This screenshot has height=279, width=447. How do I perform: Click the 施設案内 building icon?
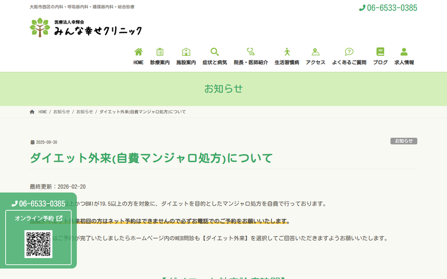(186, 52)
